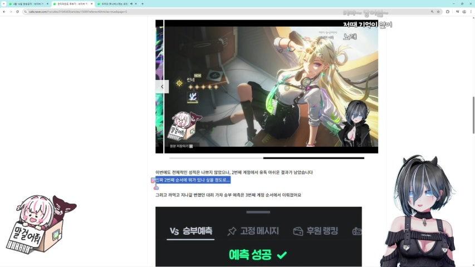This screenshot has width=475, height=267.
Task: Open the browser three-dot menu
Action: coord(471,12)
